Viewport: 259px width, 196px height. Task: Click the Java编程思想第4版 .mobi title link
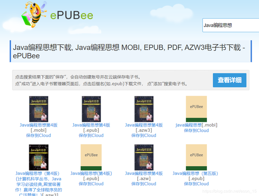point(39,125)
